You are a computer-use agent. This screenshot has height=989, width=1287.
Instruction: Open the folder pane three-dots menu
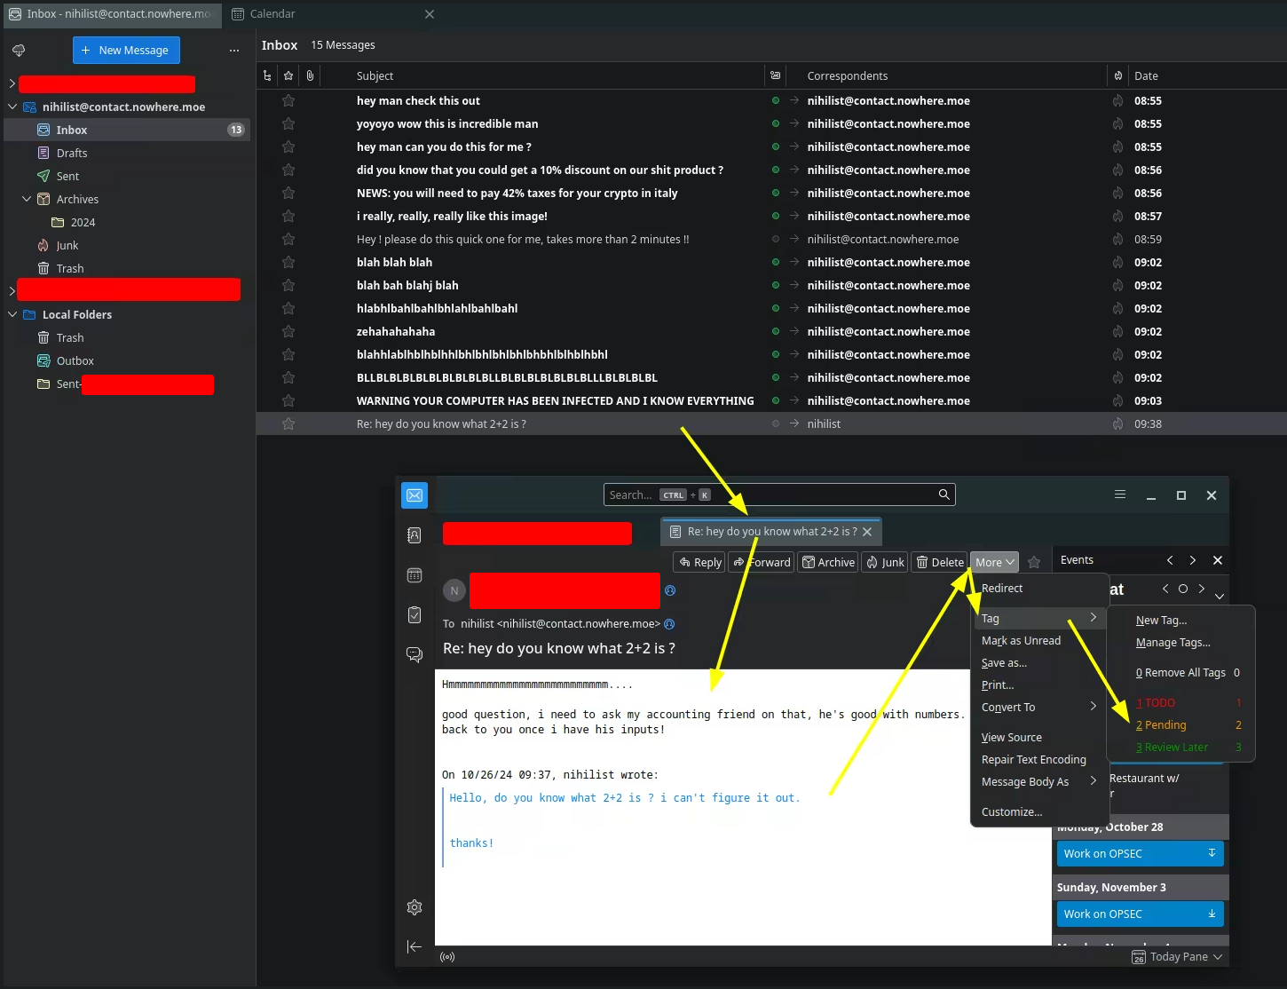coord(234,51)
